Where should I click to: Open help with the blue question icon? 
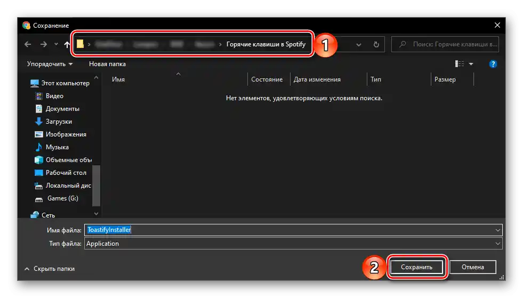(493, 64)
